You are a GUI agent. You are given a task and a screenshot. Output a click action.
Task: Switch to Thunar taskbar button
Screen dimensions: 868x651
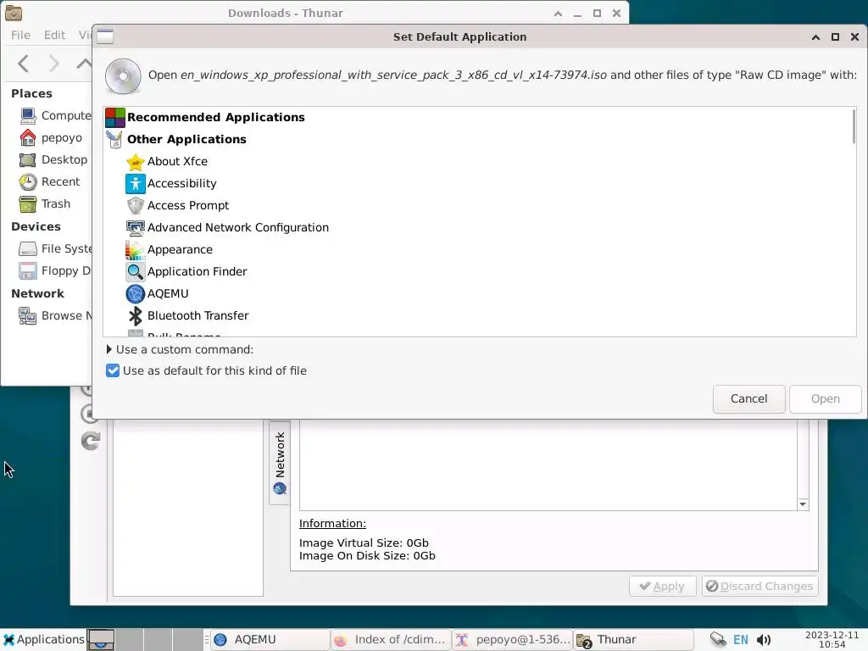click(x=633, y=640)
